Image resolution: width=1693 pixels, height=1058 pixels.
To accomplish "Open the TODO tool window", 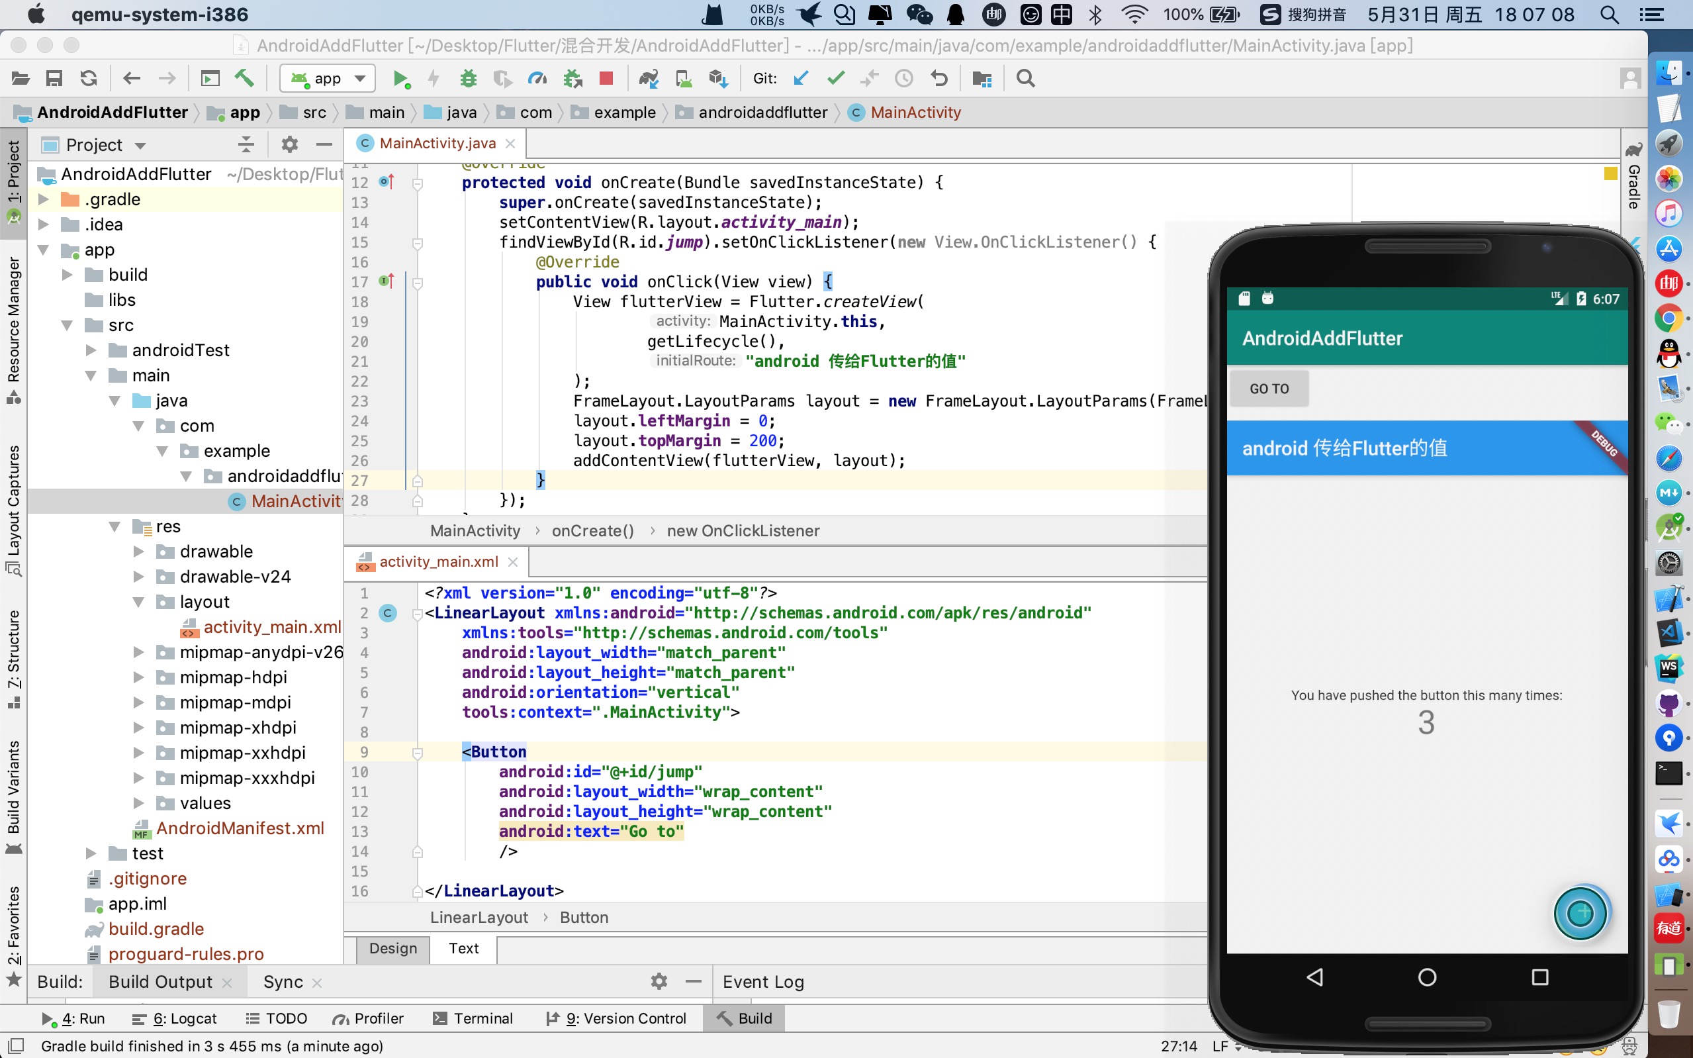I will coord(276,1019).
